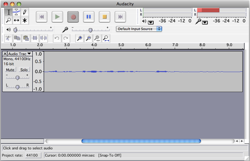Click the blue Pause button
Viewport: 250px width, 161px height.
point(89,17)
